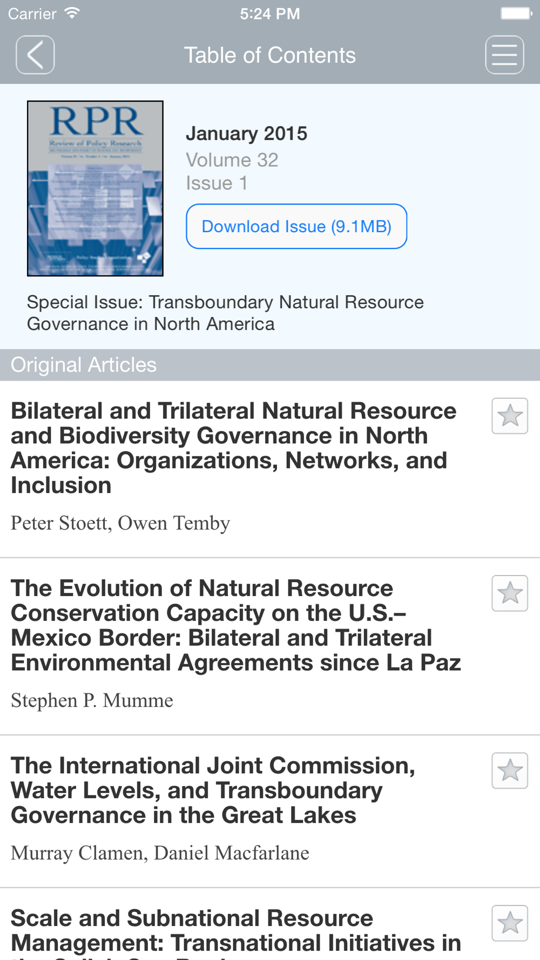Tap Volume 32 label
This screenshot has height=960, width=540.
point(232,160)
